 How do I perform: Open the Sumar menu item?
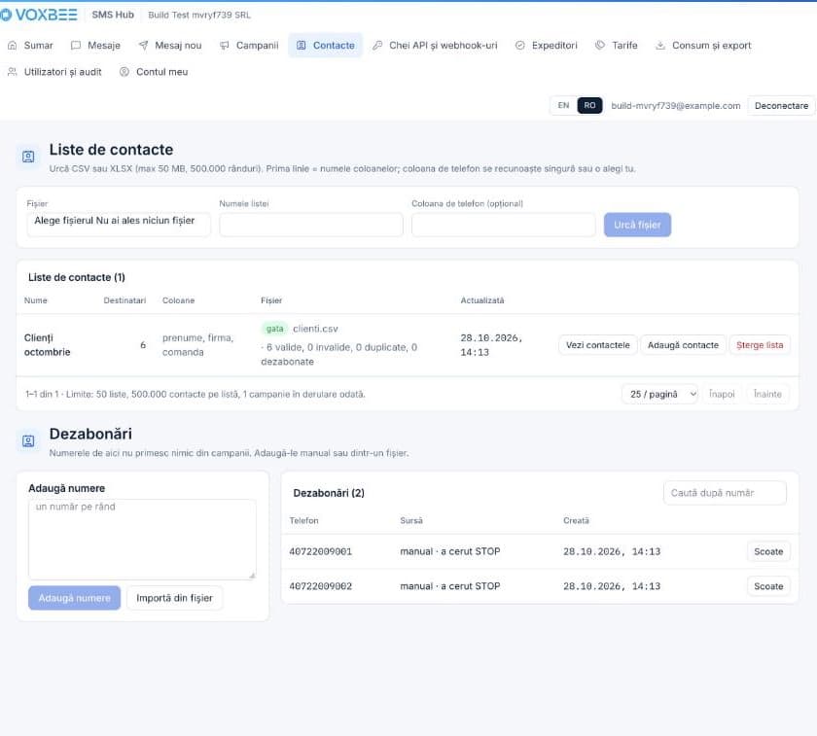31,46
